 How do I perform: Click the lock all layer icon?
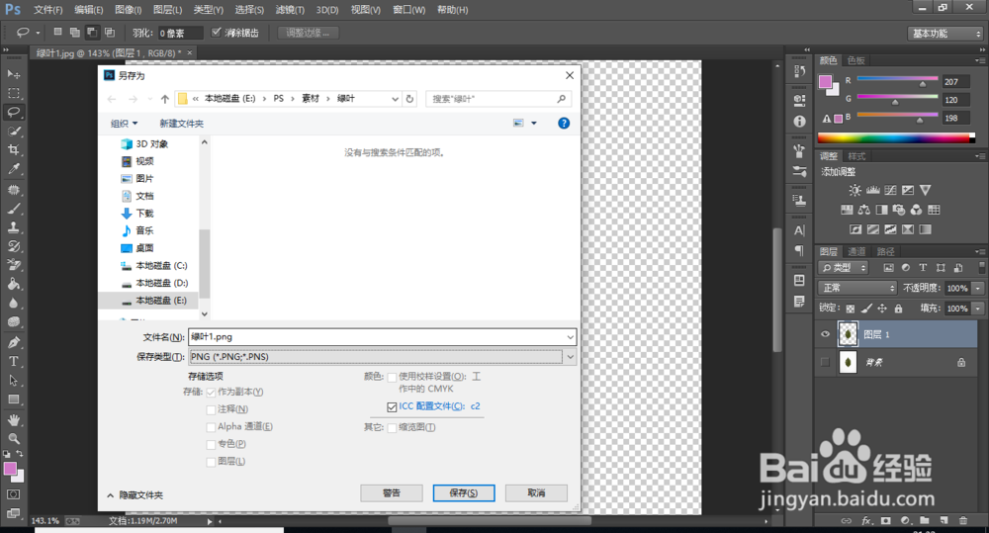pyautogui.click(x=898, y=309)
